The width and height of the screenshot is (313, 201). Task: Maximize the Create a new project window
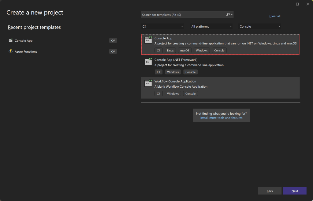297,4
